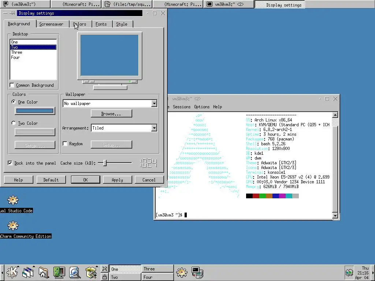Select desktop Two in Desktop list
This screenshot has width=375, height=281.
point(33,47)
